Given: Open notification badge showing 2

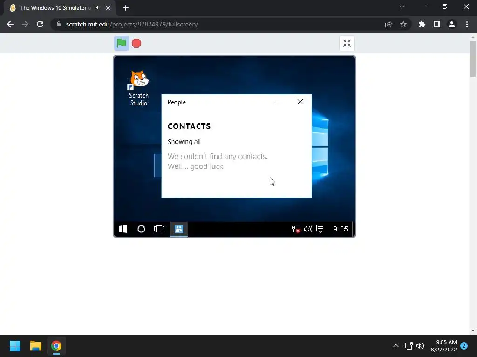Looking at the screenshot, I should click(x=464, y=346).
